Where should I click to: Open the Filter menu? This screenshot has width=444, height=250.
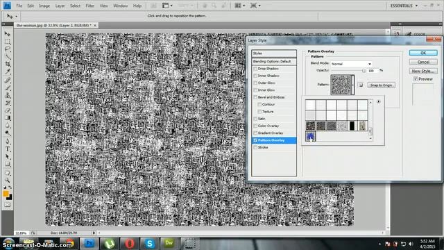89,6
